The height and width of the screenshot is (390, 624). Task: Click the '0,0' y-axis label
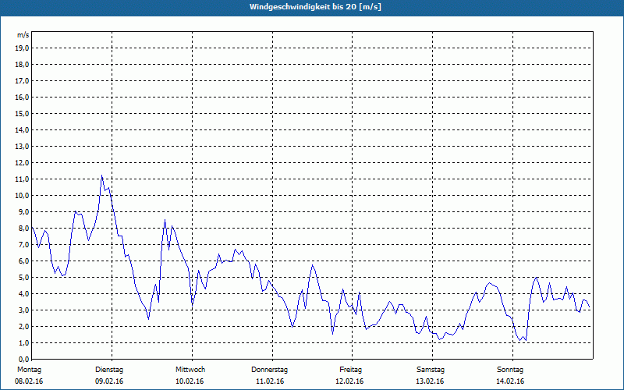tap(23, 359)
